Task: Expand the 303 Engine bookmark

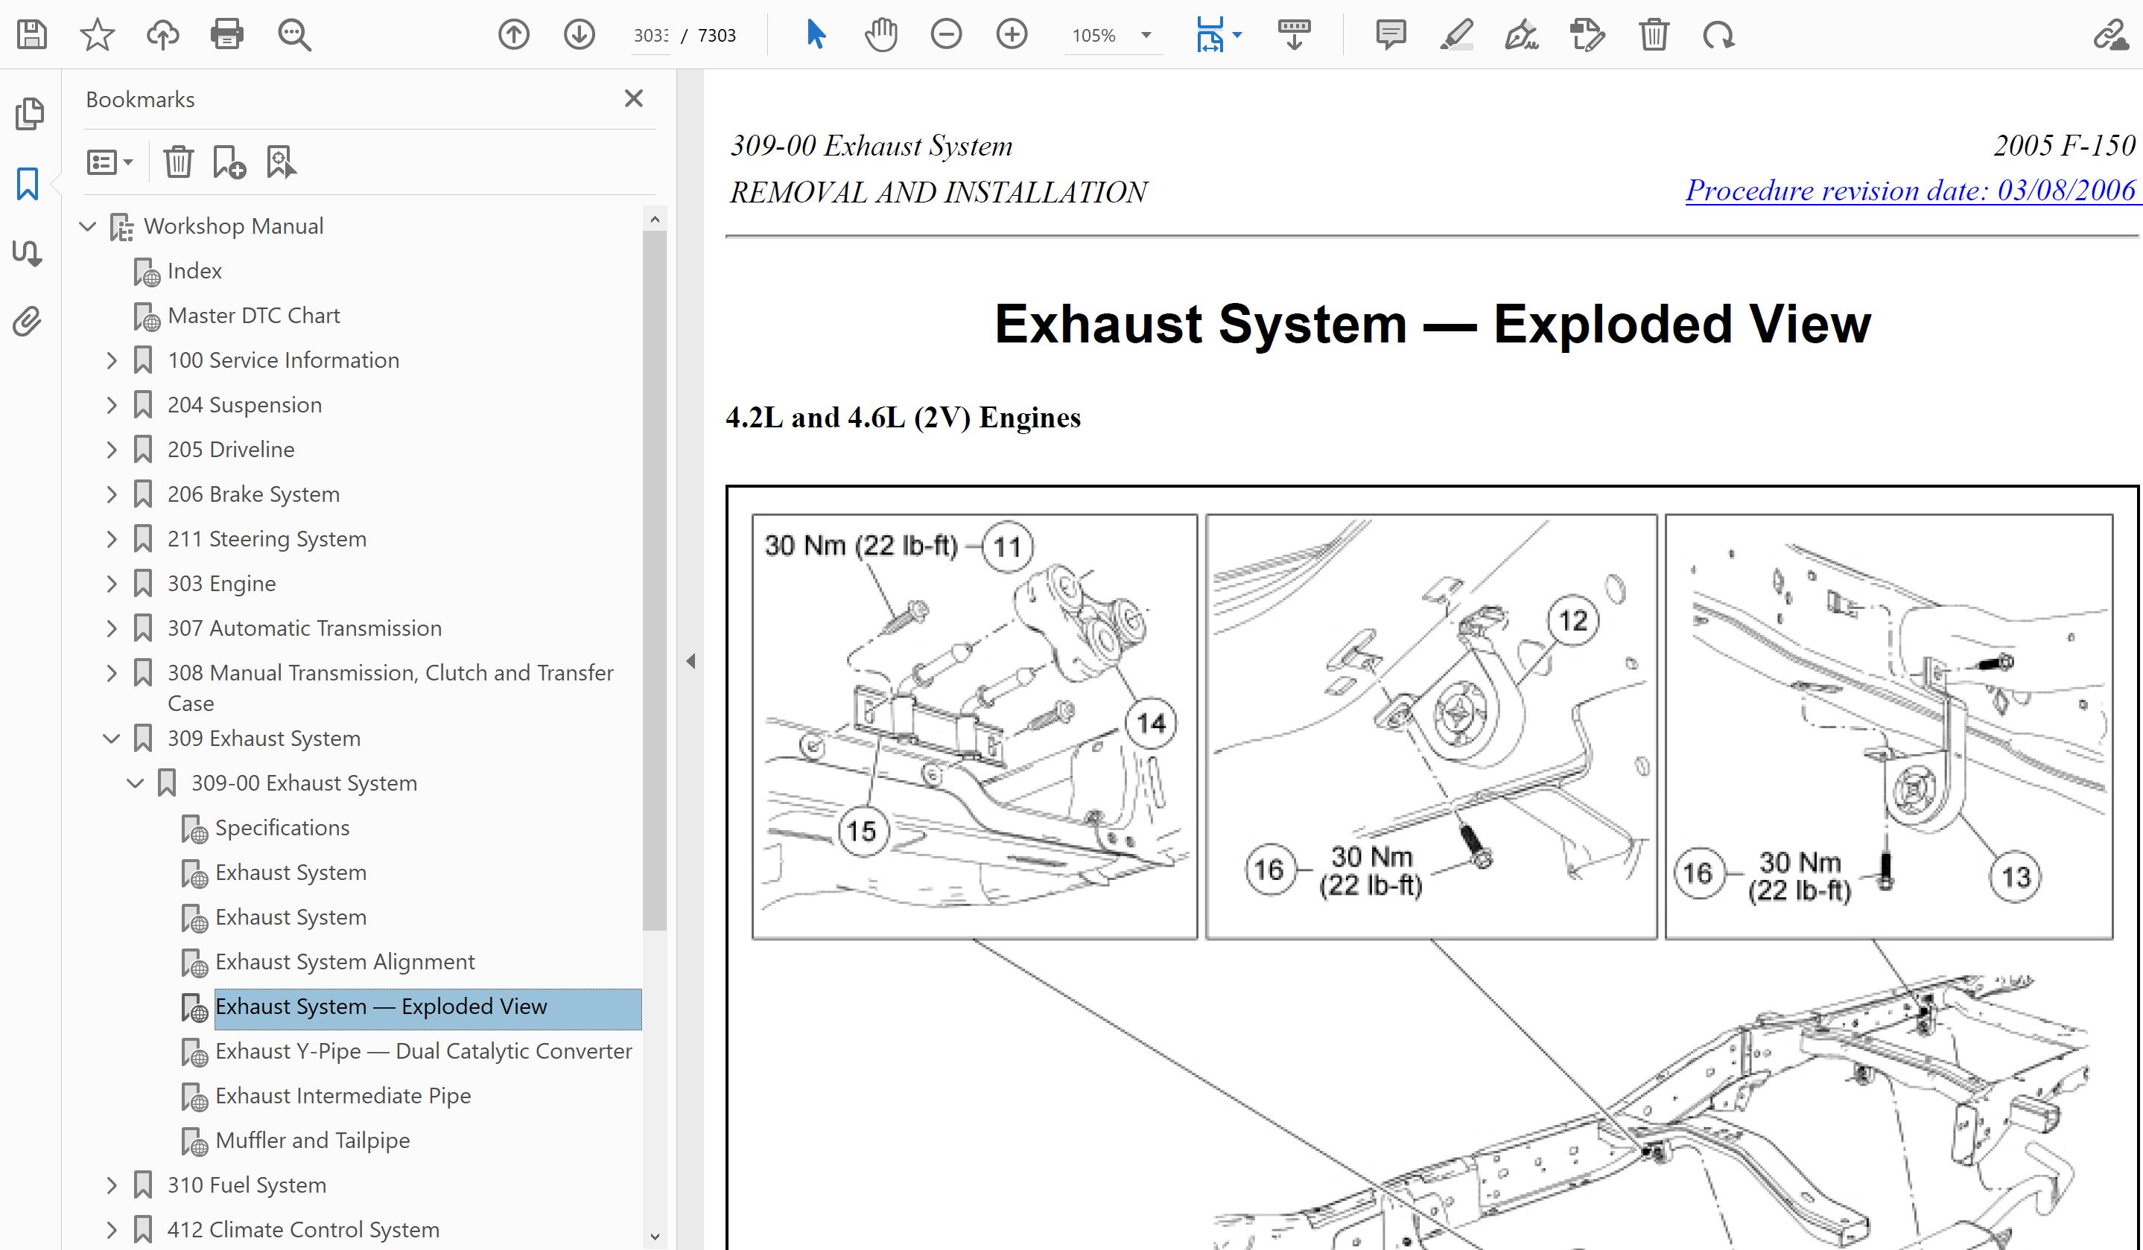Action: tap(112, 584)
